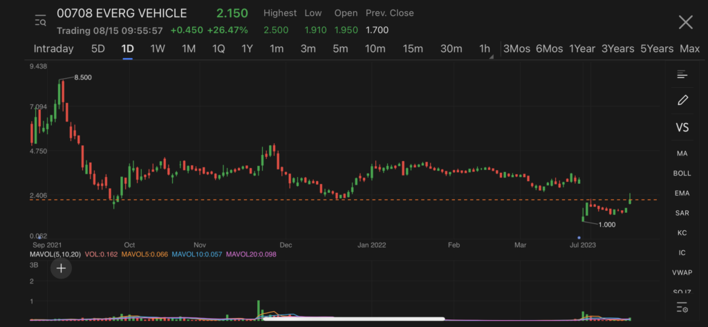Expand the 1h interval dropdown
Viewport: 708px width, 327px height.
485,49
